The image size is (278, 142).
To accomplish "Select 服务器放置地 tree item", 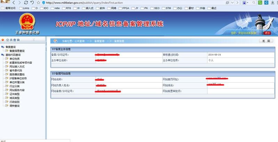I will point(17,74).
